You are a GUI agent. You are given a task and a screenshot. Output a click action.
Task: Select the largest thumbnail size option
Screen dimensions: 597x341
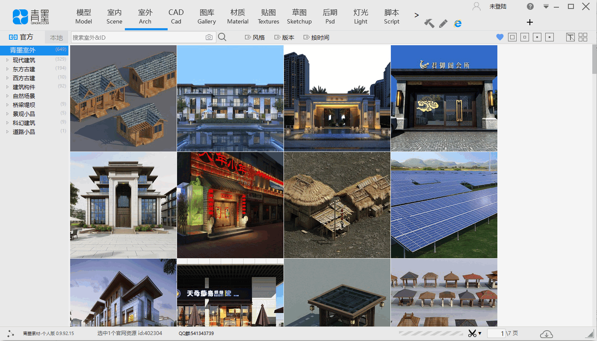pyautogui.click(x=512, y=38)
